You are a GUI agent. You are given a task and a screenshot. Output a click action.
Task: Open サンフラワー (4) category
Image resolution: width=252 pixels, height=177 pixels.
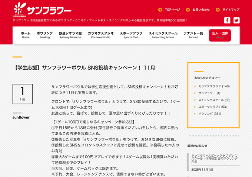209,93
